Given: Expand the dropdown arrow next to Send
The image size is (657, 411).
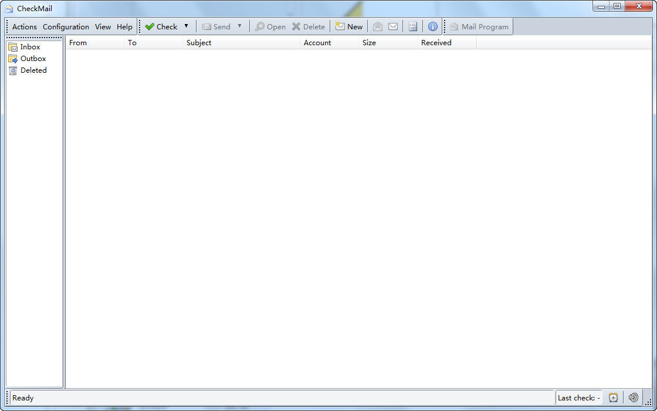Looking at the screenshot, I should tap(240, 26).
